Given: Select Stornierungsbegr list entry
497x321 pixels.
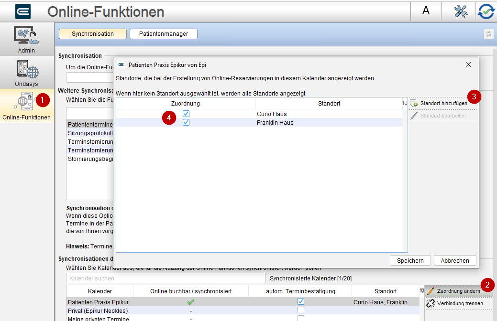Looking at the screenshot, I should [x=90, y=159].
